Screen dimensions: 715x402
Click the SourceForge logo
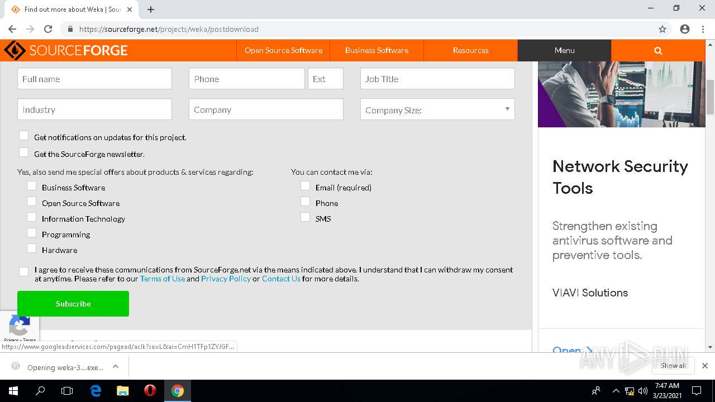(66, 50)
